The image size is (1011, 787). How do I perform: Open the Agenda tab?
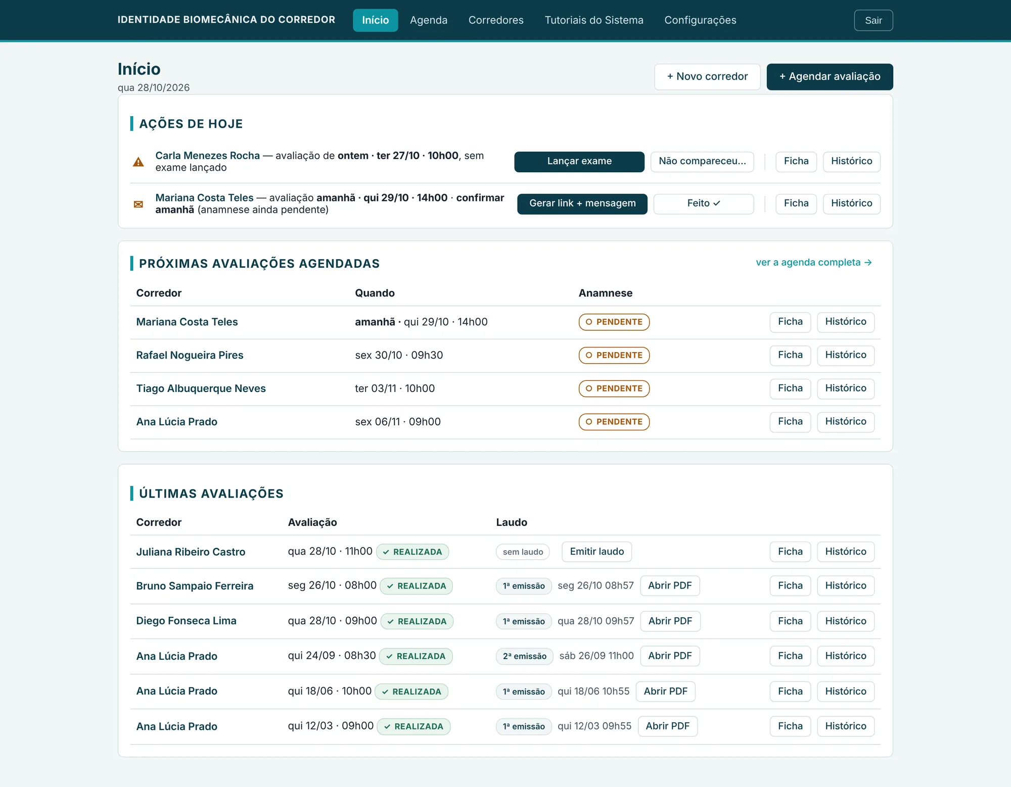click(429, 20)
